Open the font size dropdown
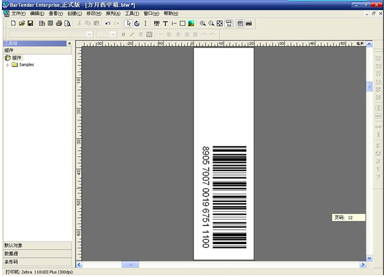This screenshot has height=277, width=385. coord(113,34)
